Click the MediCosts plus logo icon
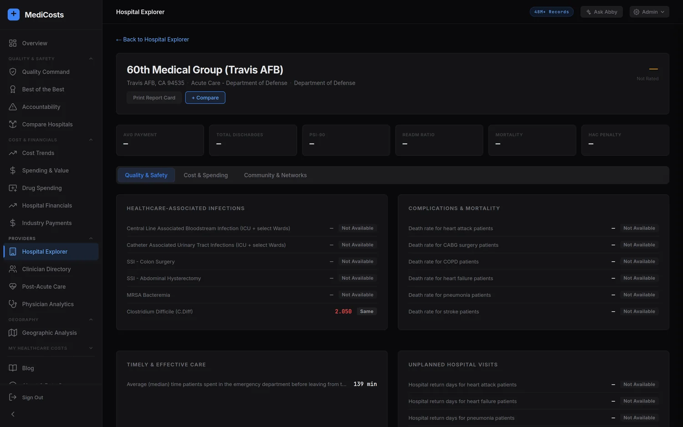This screenshot has width=683, height=427. [14, 15]
